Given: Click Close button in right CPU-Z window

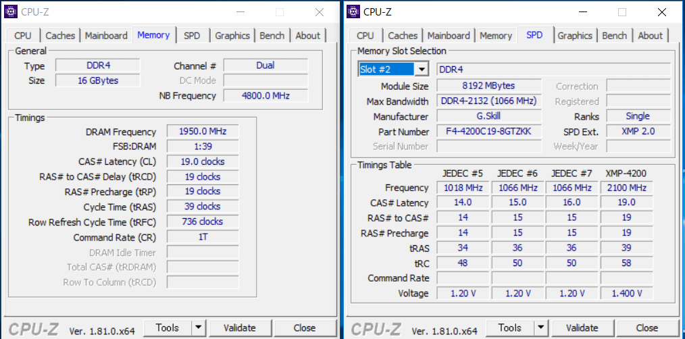Looking at the screenshot, I should tap(647, 328).
